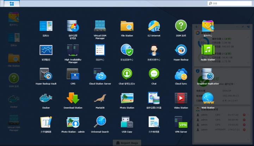Open DSM Help in main menu grid
This screenshot has height=146, width=254.
181,26
